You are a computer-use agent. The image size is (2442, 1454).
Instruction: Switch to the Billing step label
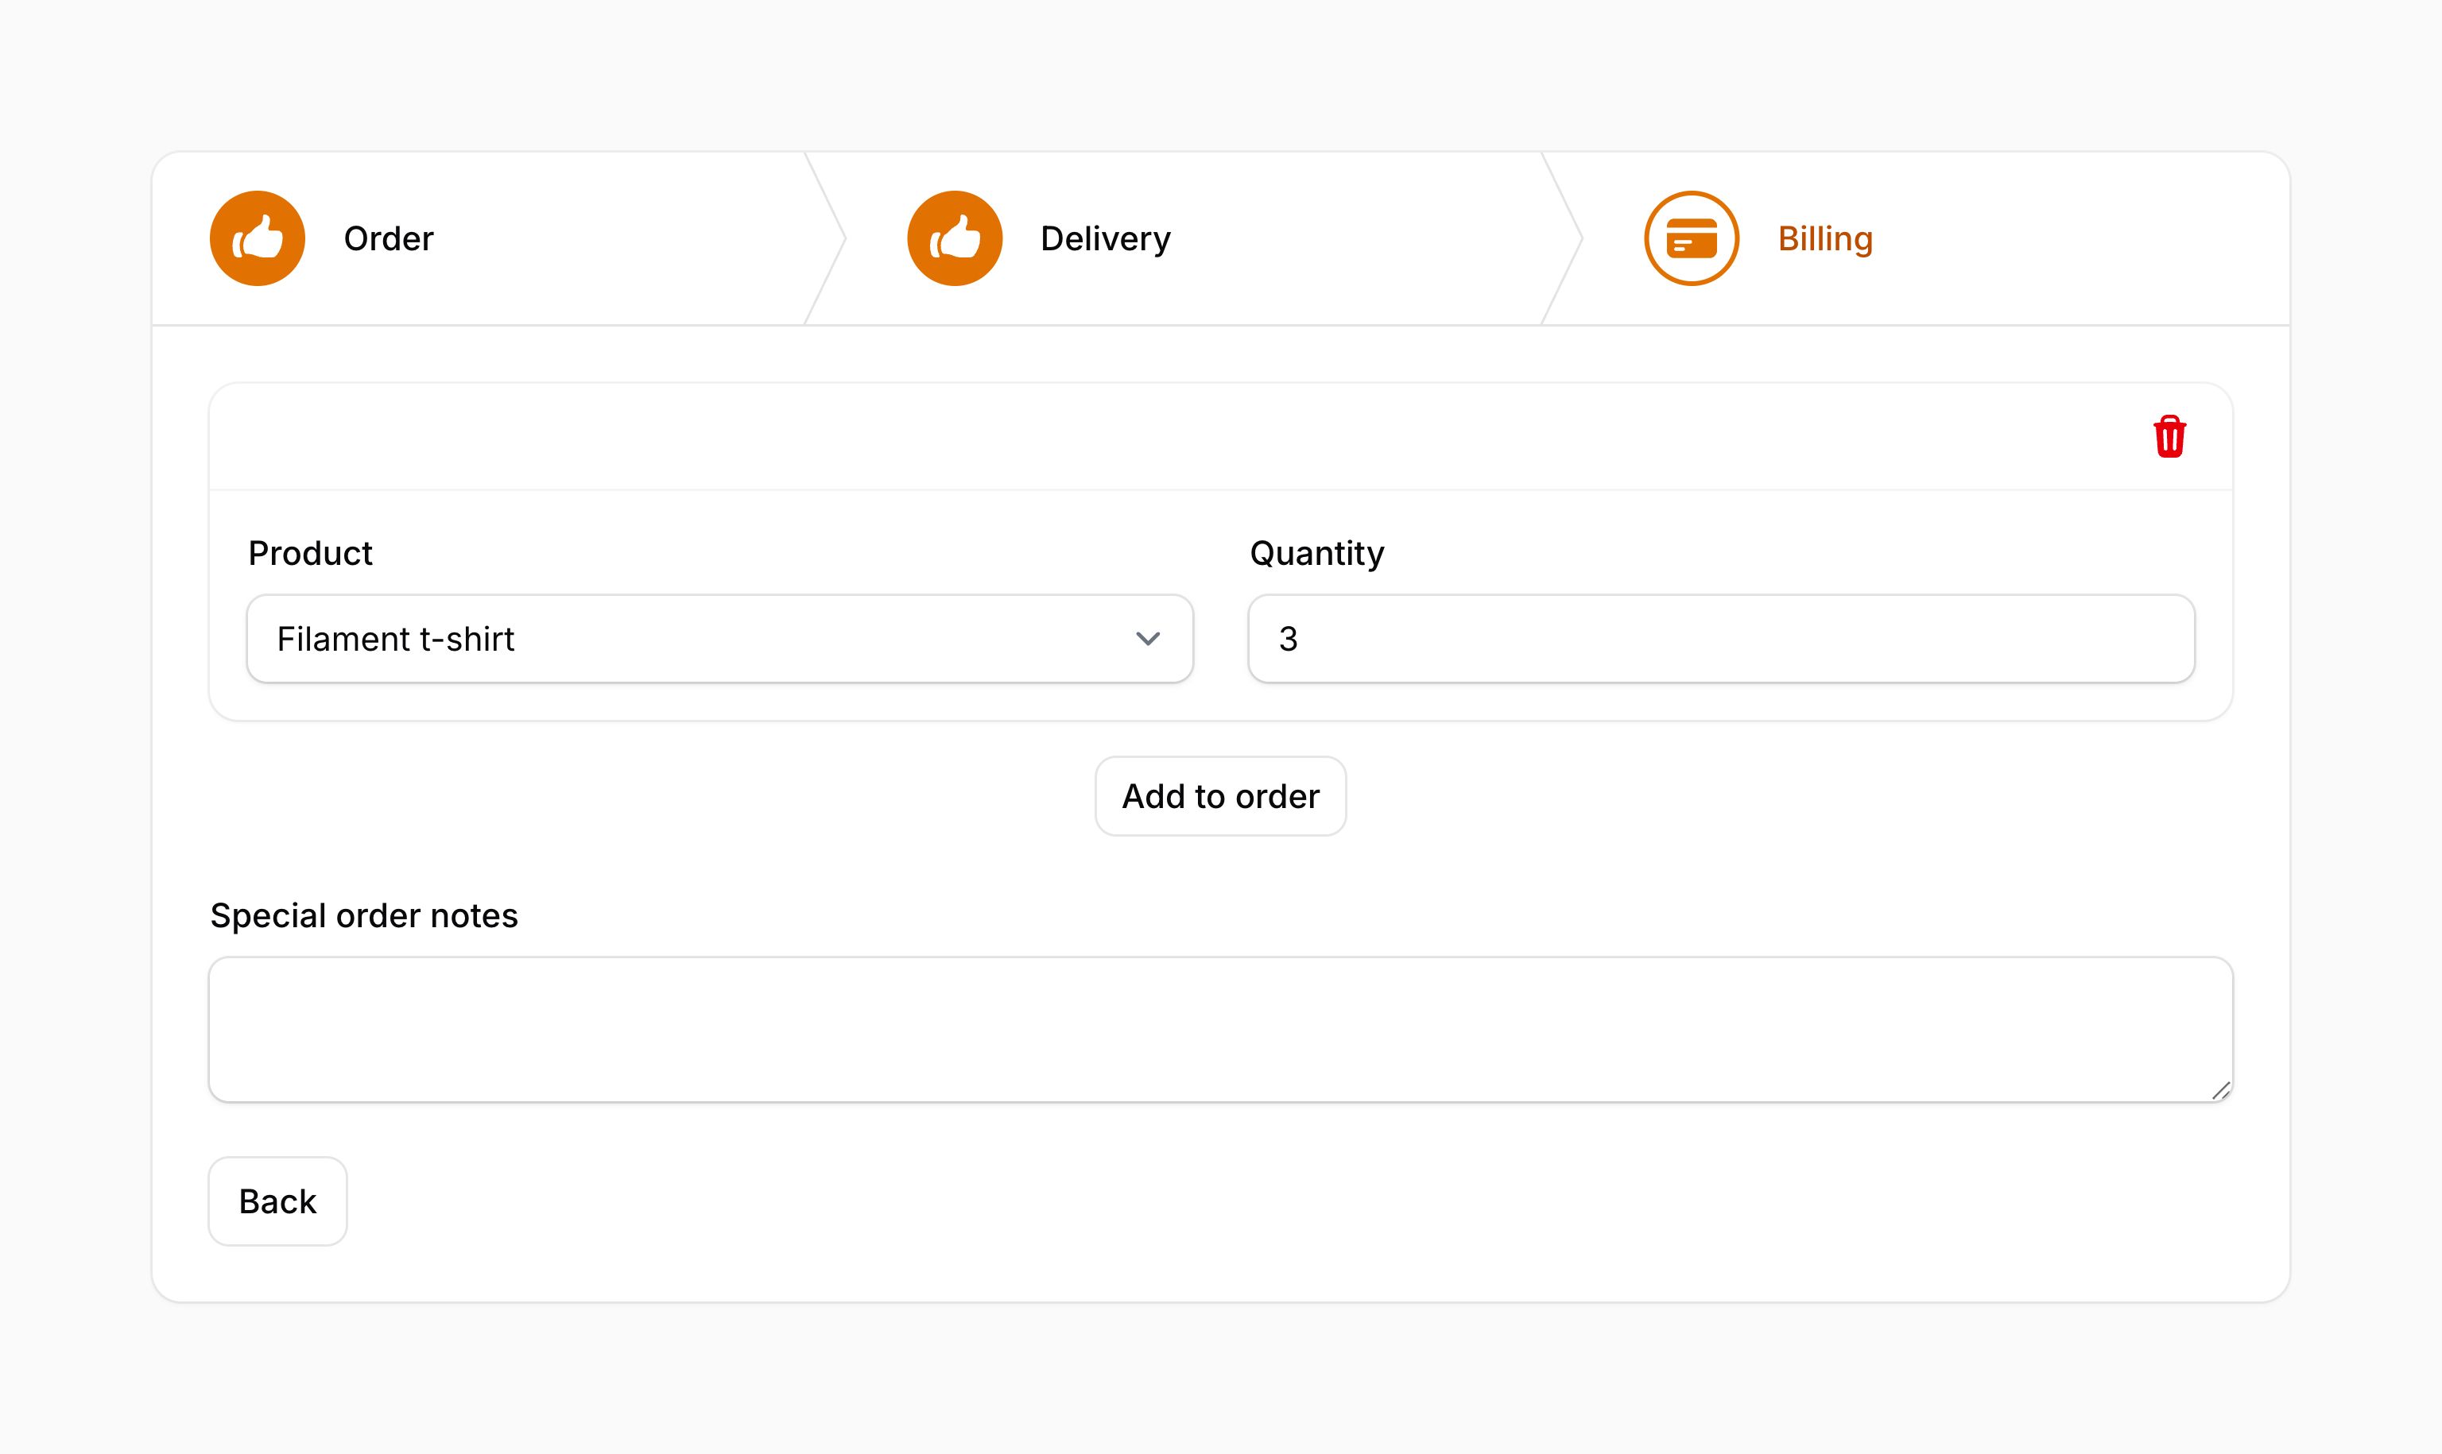[x=1826, y=239]
